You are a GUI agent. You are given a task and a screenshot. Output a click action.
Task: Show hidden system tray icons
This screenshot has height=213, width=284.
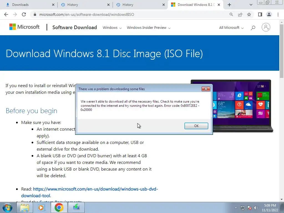[236, 208]
